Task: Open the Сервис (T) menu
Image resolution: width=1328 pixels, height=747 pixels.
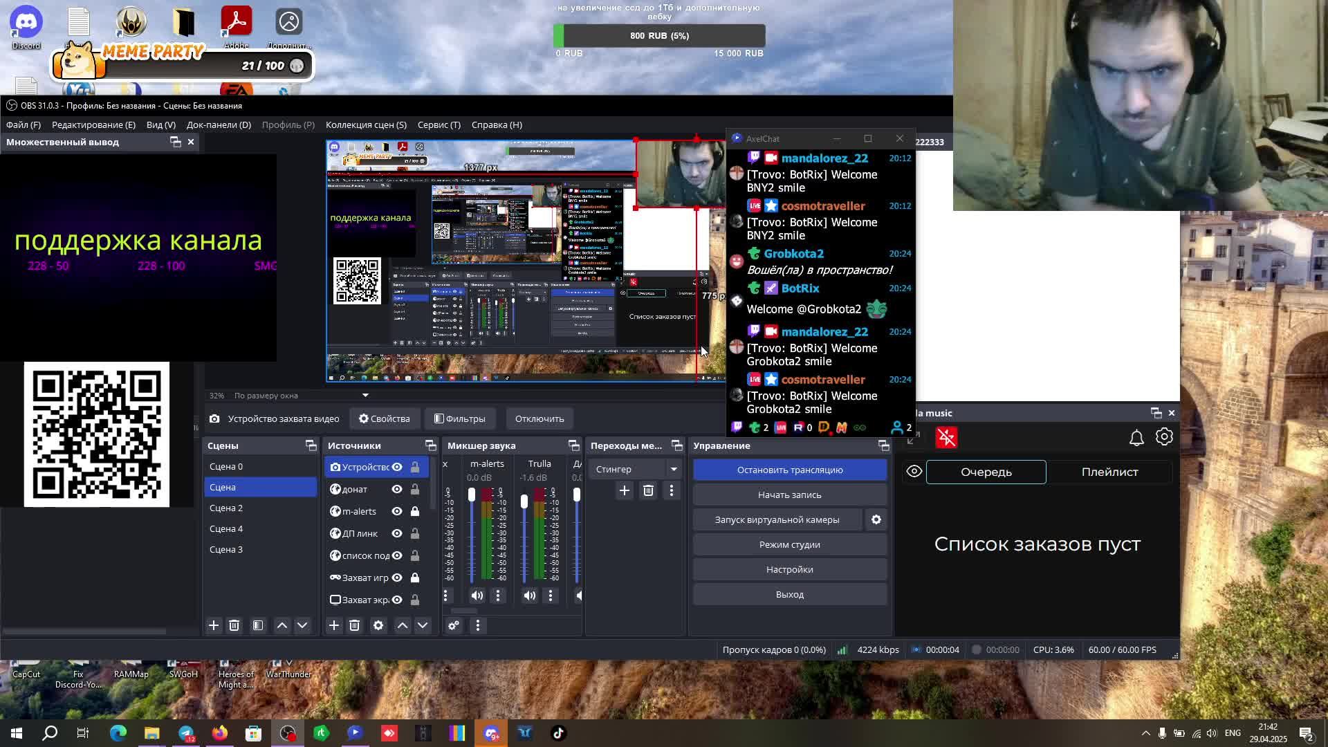Action: click(x=439, y=124)
